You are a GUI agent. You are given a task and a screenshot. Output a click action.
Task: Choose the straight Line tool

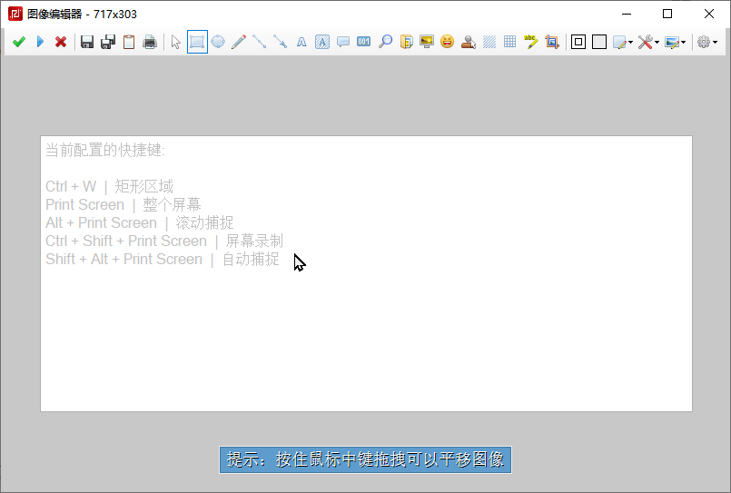[x=259, y=42]
